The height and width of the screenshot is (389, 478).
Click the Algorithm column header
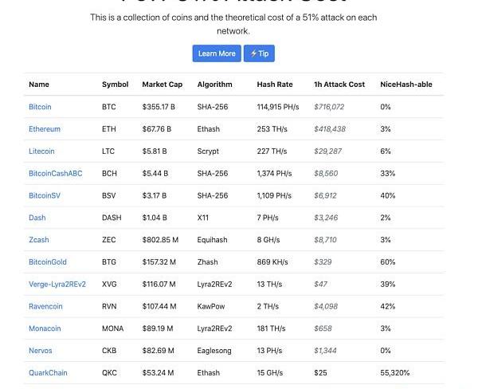pyautogui.click(x=215, y=84)
